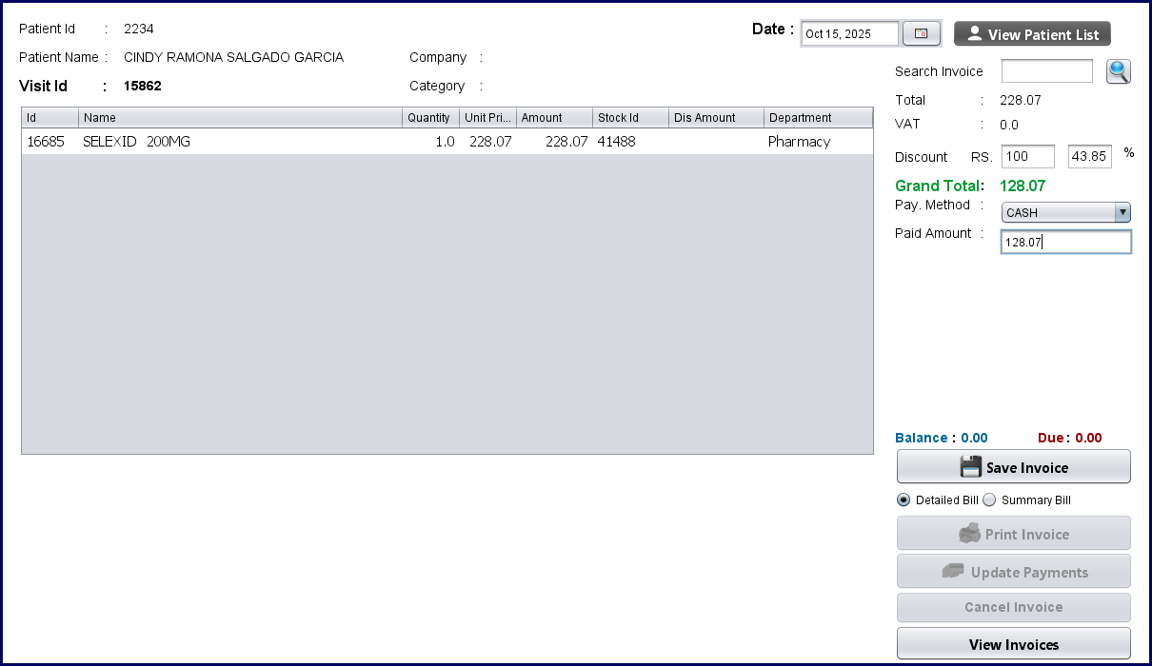Screen dimensions: 1152x666
Task: Click the Amount column header
Action: click(553, 118)
